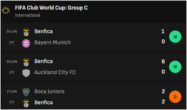187x110 pixels.
Task: Click green W badge for Auckland City match
Action: (175, 67)
